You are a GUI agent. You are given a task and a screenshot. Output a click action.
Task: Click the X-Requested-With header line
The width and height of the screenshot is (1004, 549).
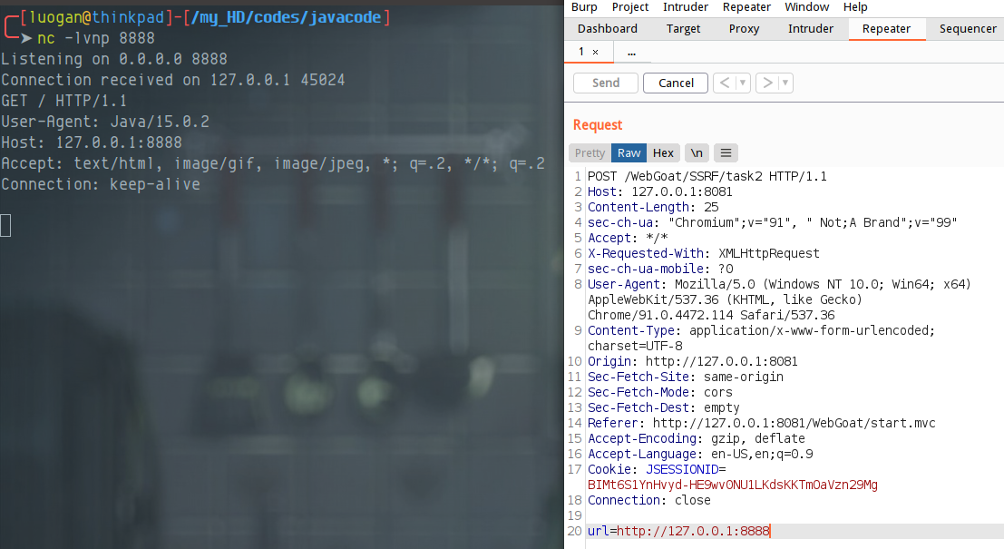click(x=704, y=253)
